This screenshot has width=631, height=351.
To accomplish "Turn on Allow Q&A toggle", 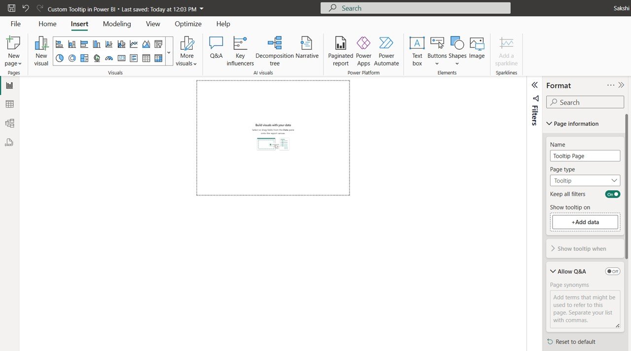I will [x=612, y=272].
